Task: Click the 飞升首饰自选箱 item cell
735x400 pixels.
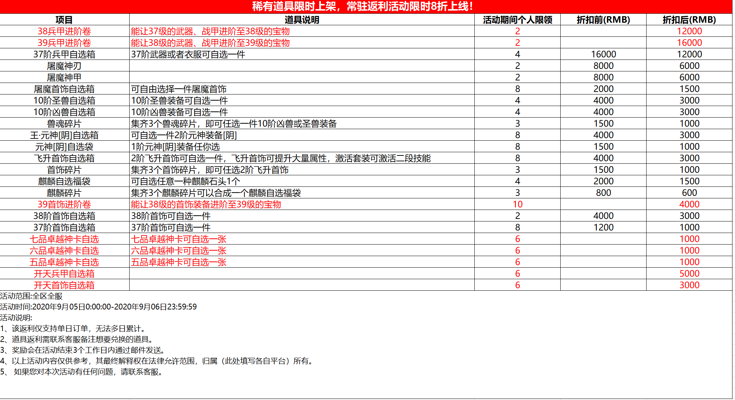Action: click(64, 158)
